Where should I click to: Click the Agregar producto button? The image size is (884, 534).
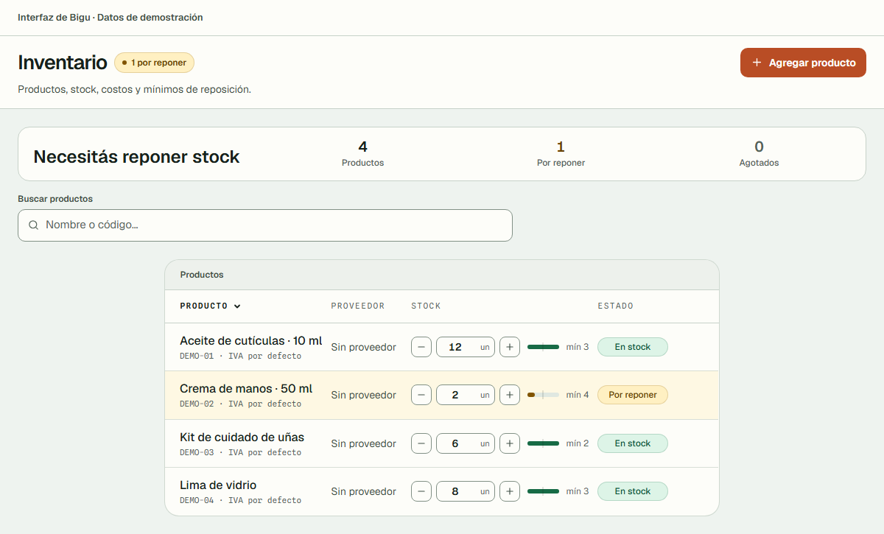click(x=803, y=63)
